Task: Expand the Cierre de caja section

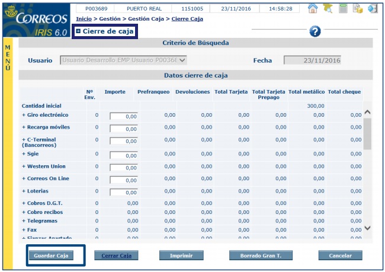Action: pos(78,31)
